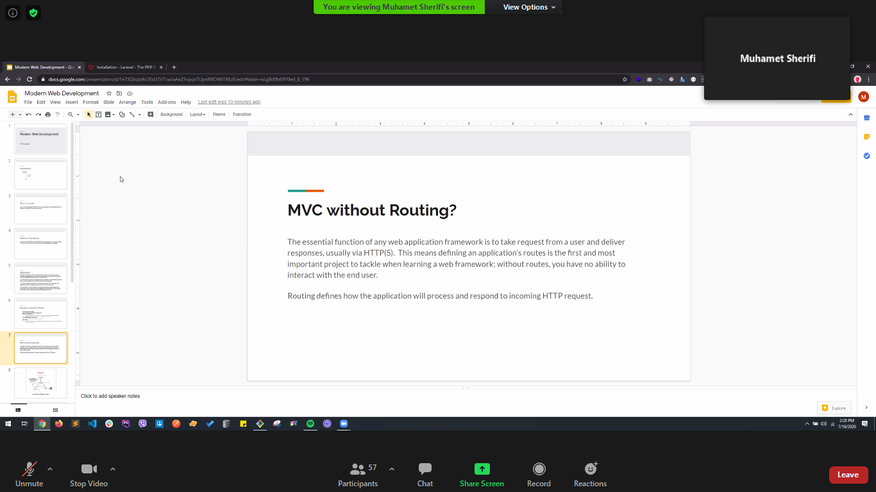Image resolution: width=876 pixels, height=492 pixels.
Task: Click the undo arrow in Slides toolbar
Action: point(29,115)
